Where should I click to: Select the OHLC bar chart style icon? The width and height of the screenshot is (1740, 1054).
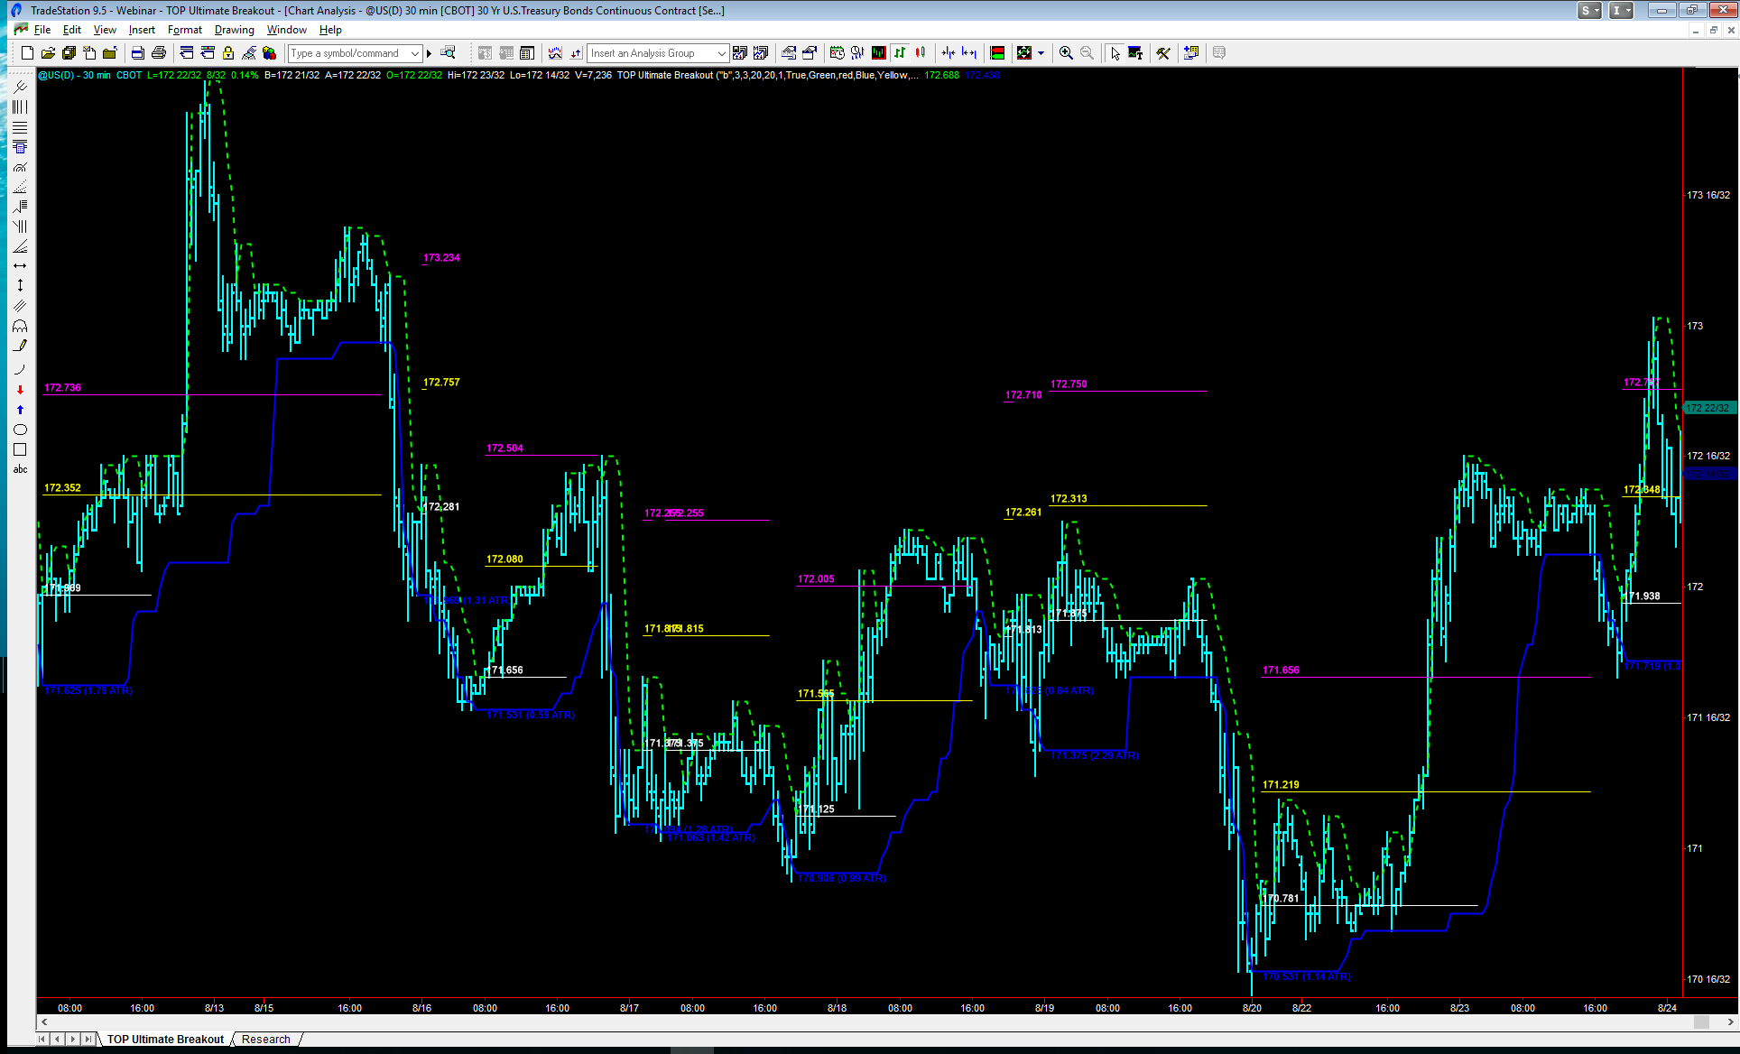point(900,53)
